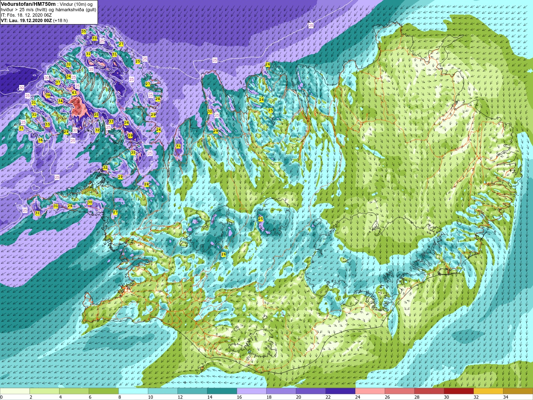Image resolution: width=533 pixels, height=400 pixels.
Task: Click the yellow 43 gust label
Action: pyautogui.click(x=74, y=92)
